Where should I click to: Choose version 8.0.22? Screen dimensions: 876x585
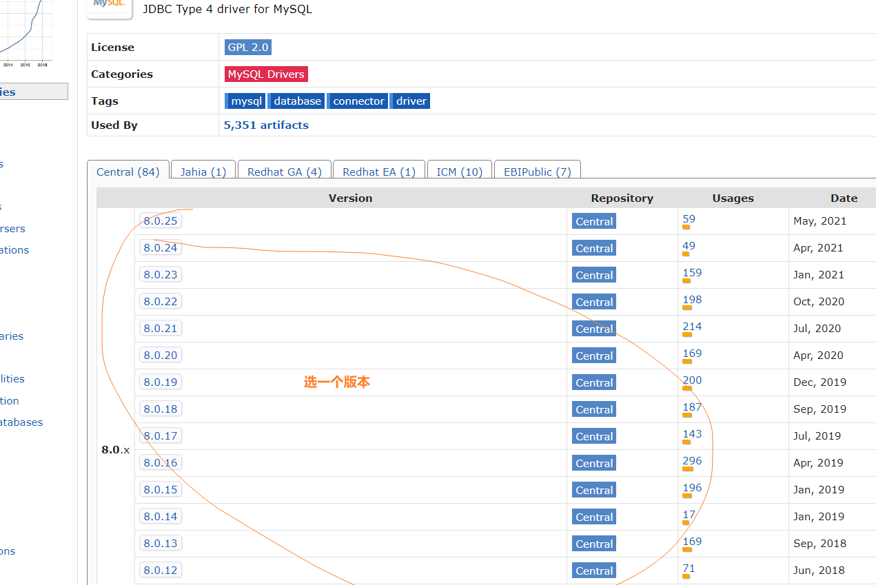(161, 302)
